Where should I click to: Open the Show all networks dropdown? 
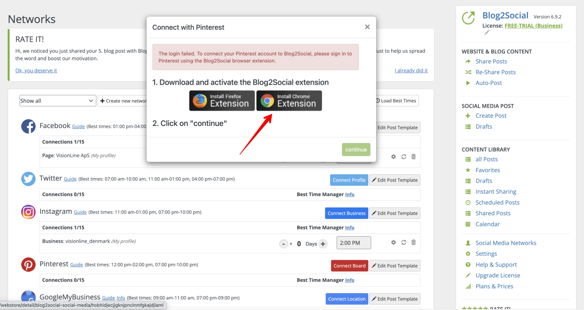(58, 101)
